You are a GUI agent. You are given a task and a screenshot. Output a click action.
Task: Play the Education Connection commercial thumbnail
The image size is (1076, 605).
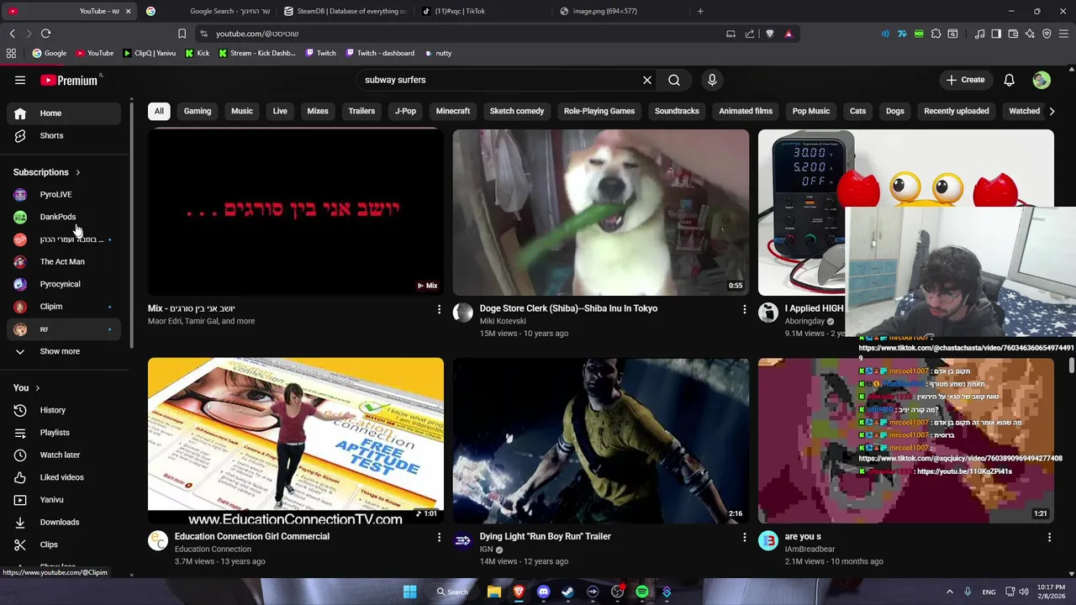(x=296, y=440)
